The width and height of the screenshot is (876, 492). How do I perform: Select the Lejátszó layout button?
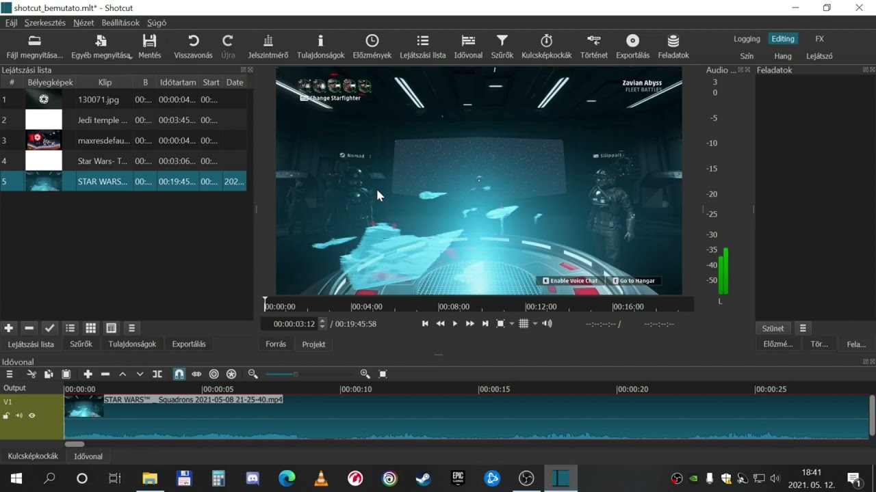[819, 56]
